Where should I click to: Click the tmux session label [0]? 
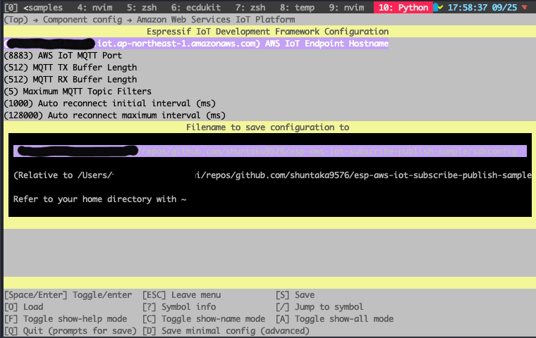tap(11, 8)
